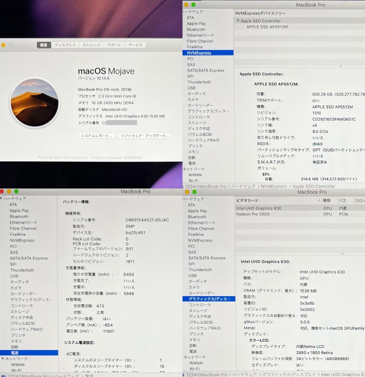Click the システムレポート button
The image size is (365, 377).
click(96, 136)
